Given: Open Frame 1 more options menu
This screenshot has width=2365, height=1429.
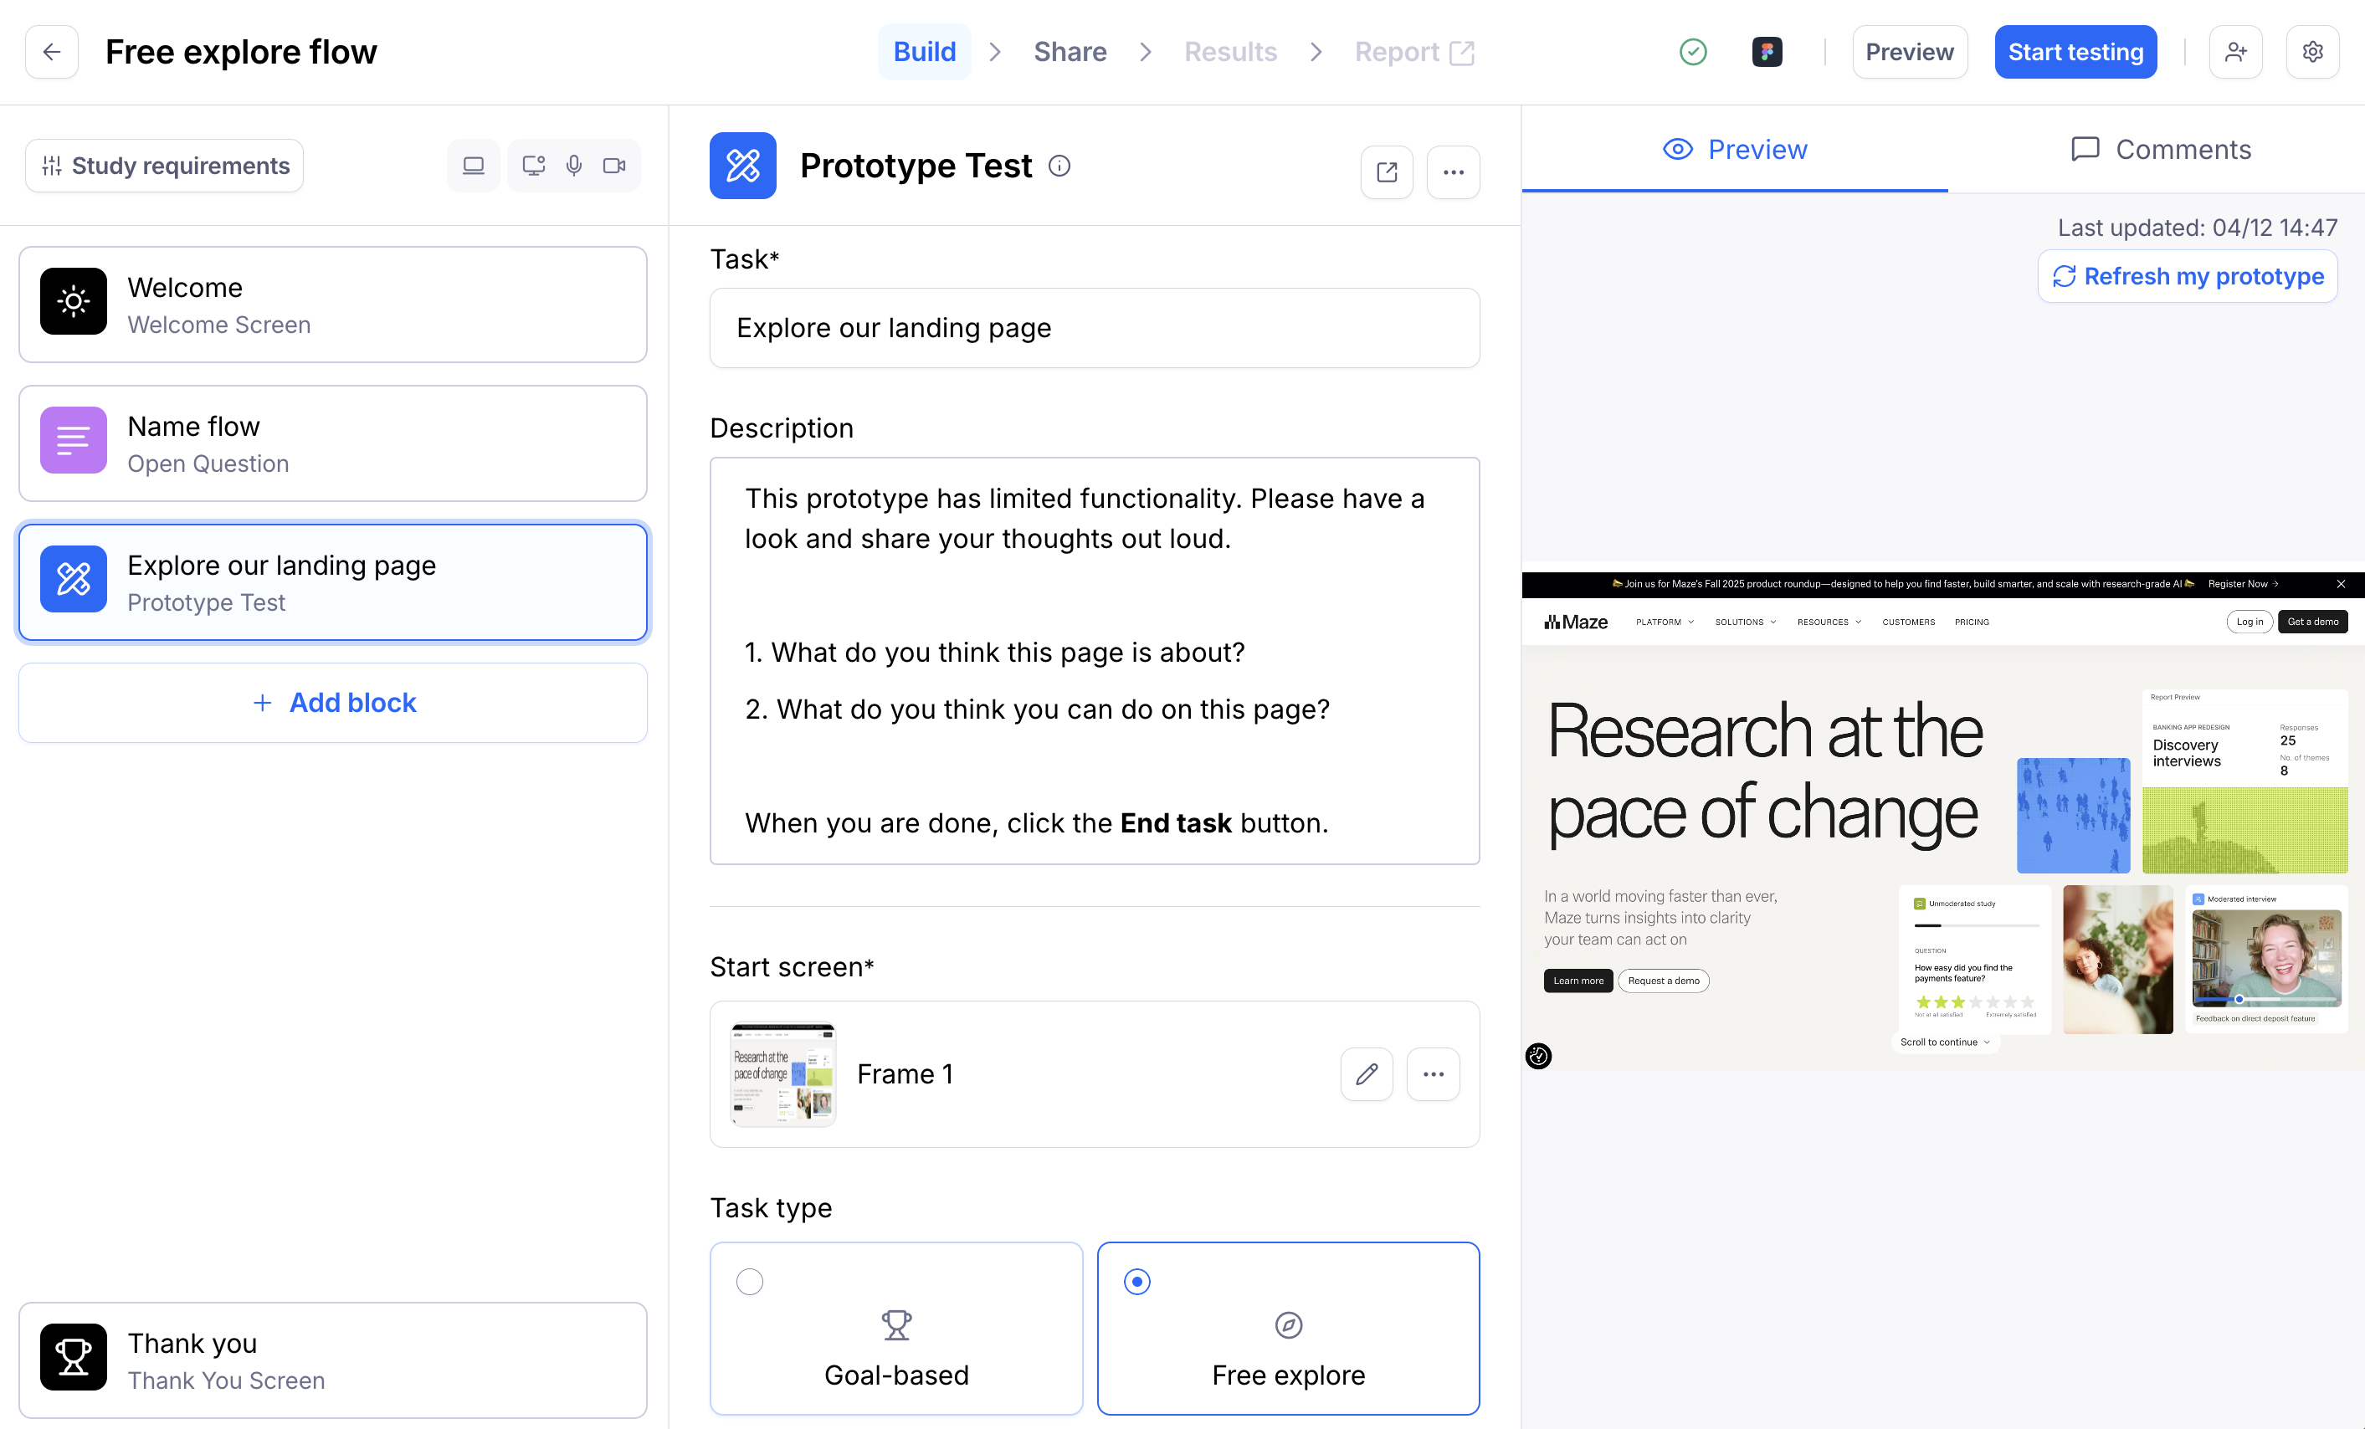Looking at the screenshot, I should pos(1432,1074).
